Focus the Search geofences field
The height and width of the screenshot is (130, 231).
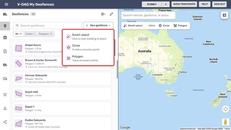(x=47, y=26)
